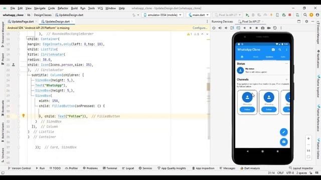
Task: Tap the Updates tab in the phone app
Action: 269,56
